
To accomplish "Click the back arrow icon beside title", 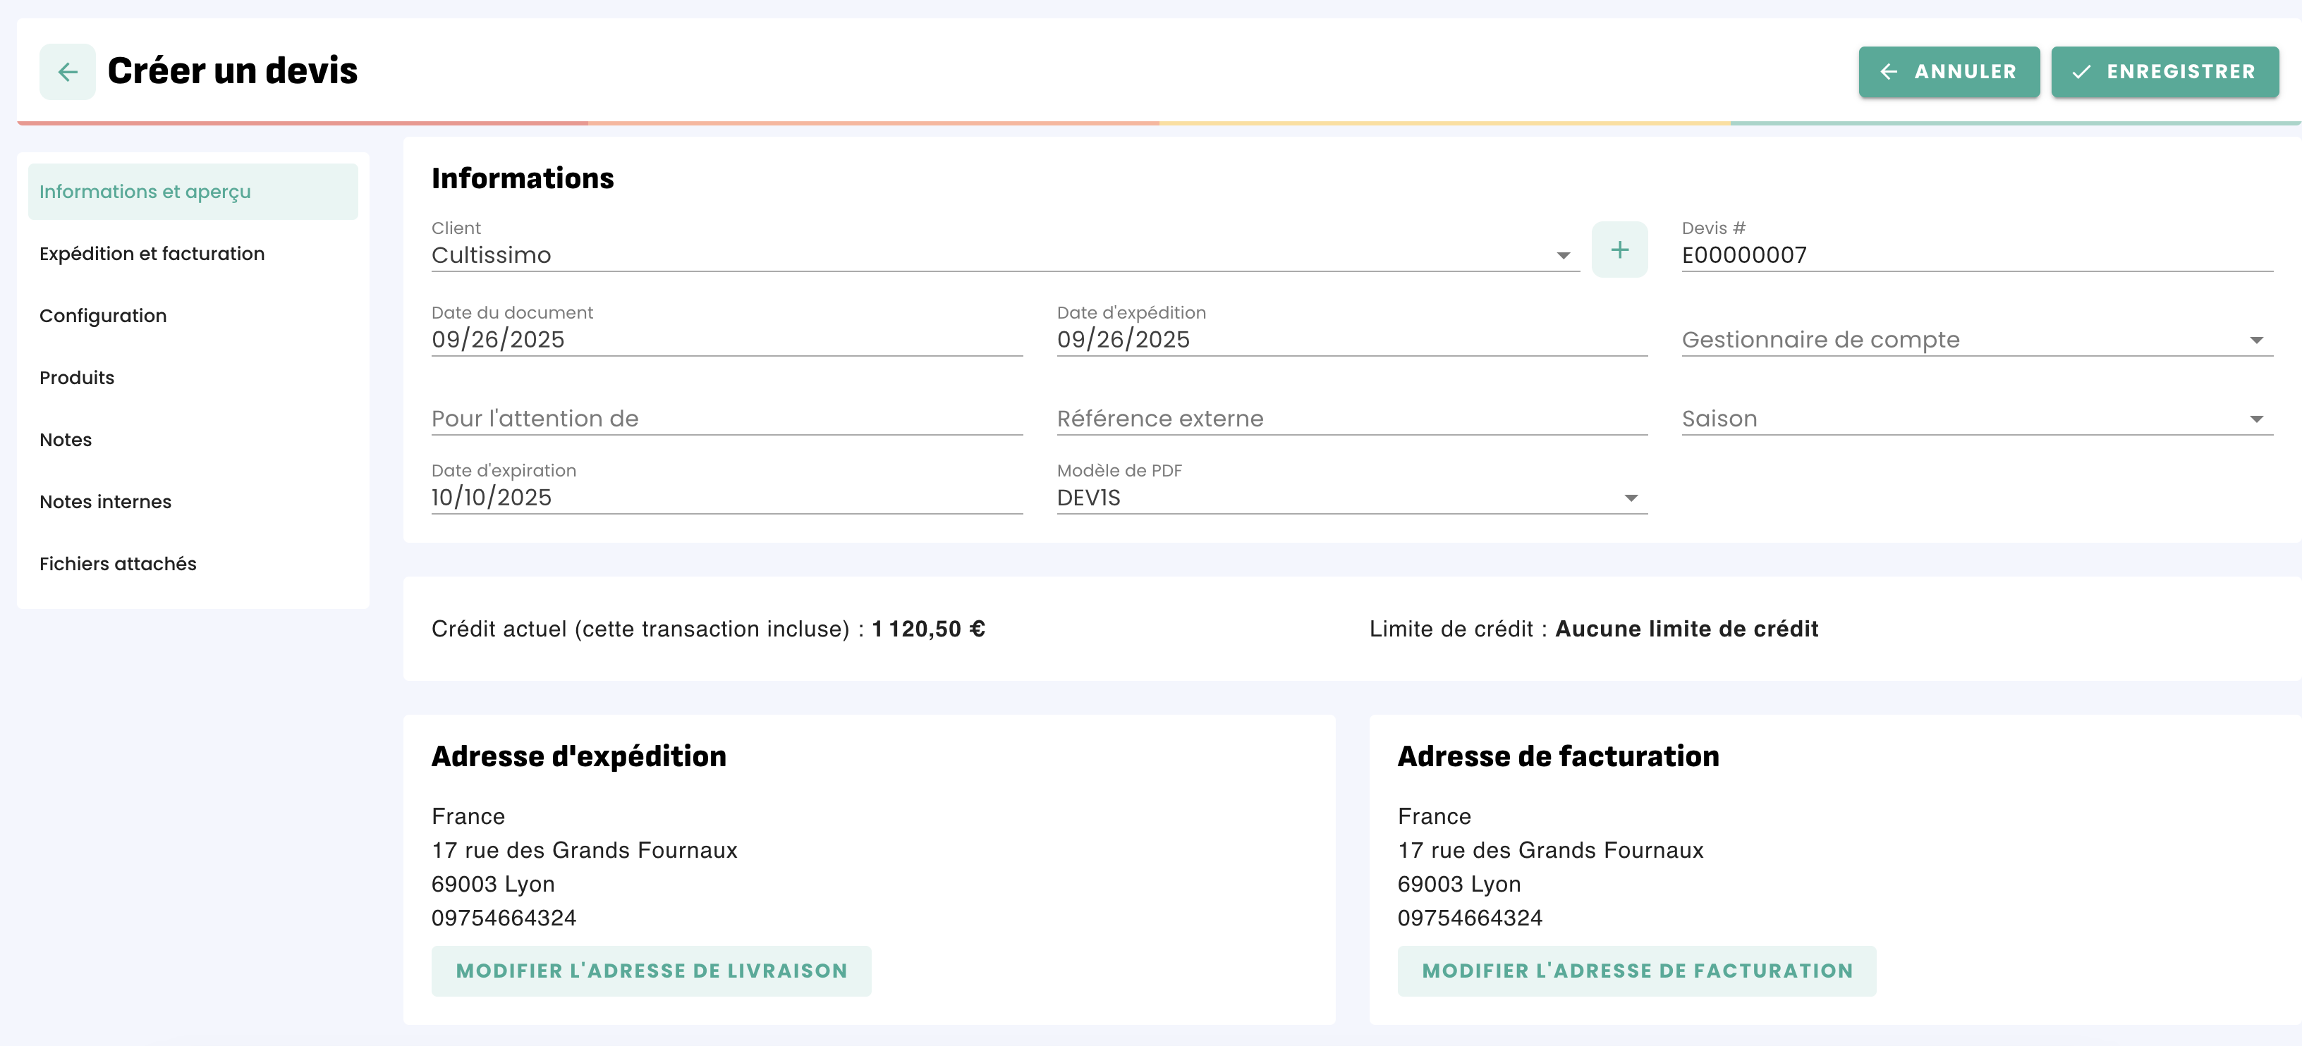I will (67, 71).
